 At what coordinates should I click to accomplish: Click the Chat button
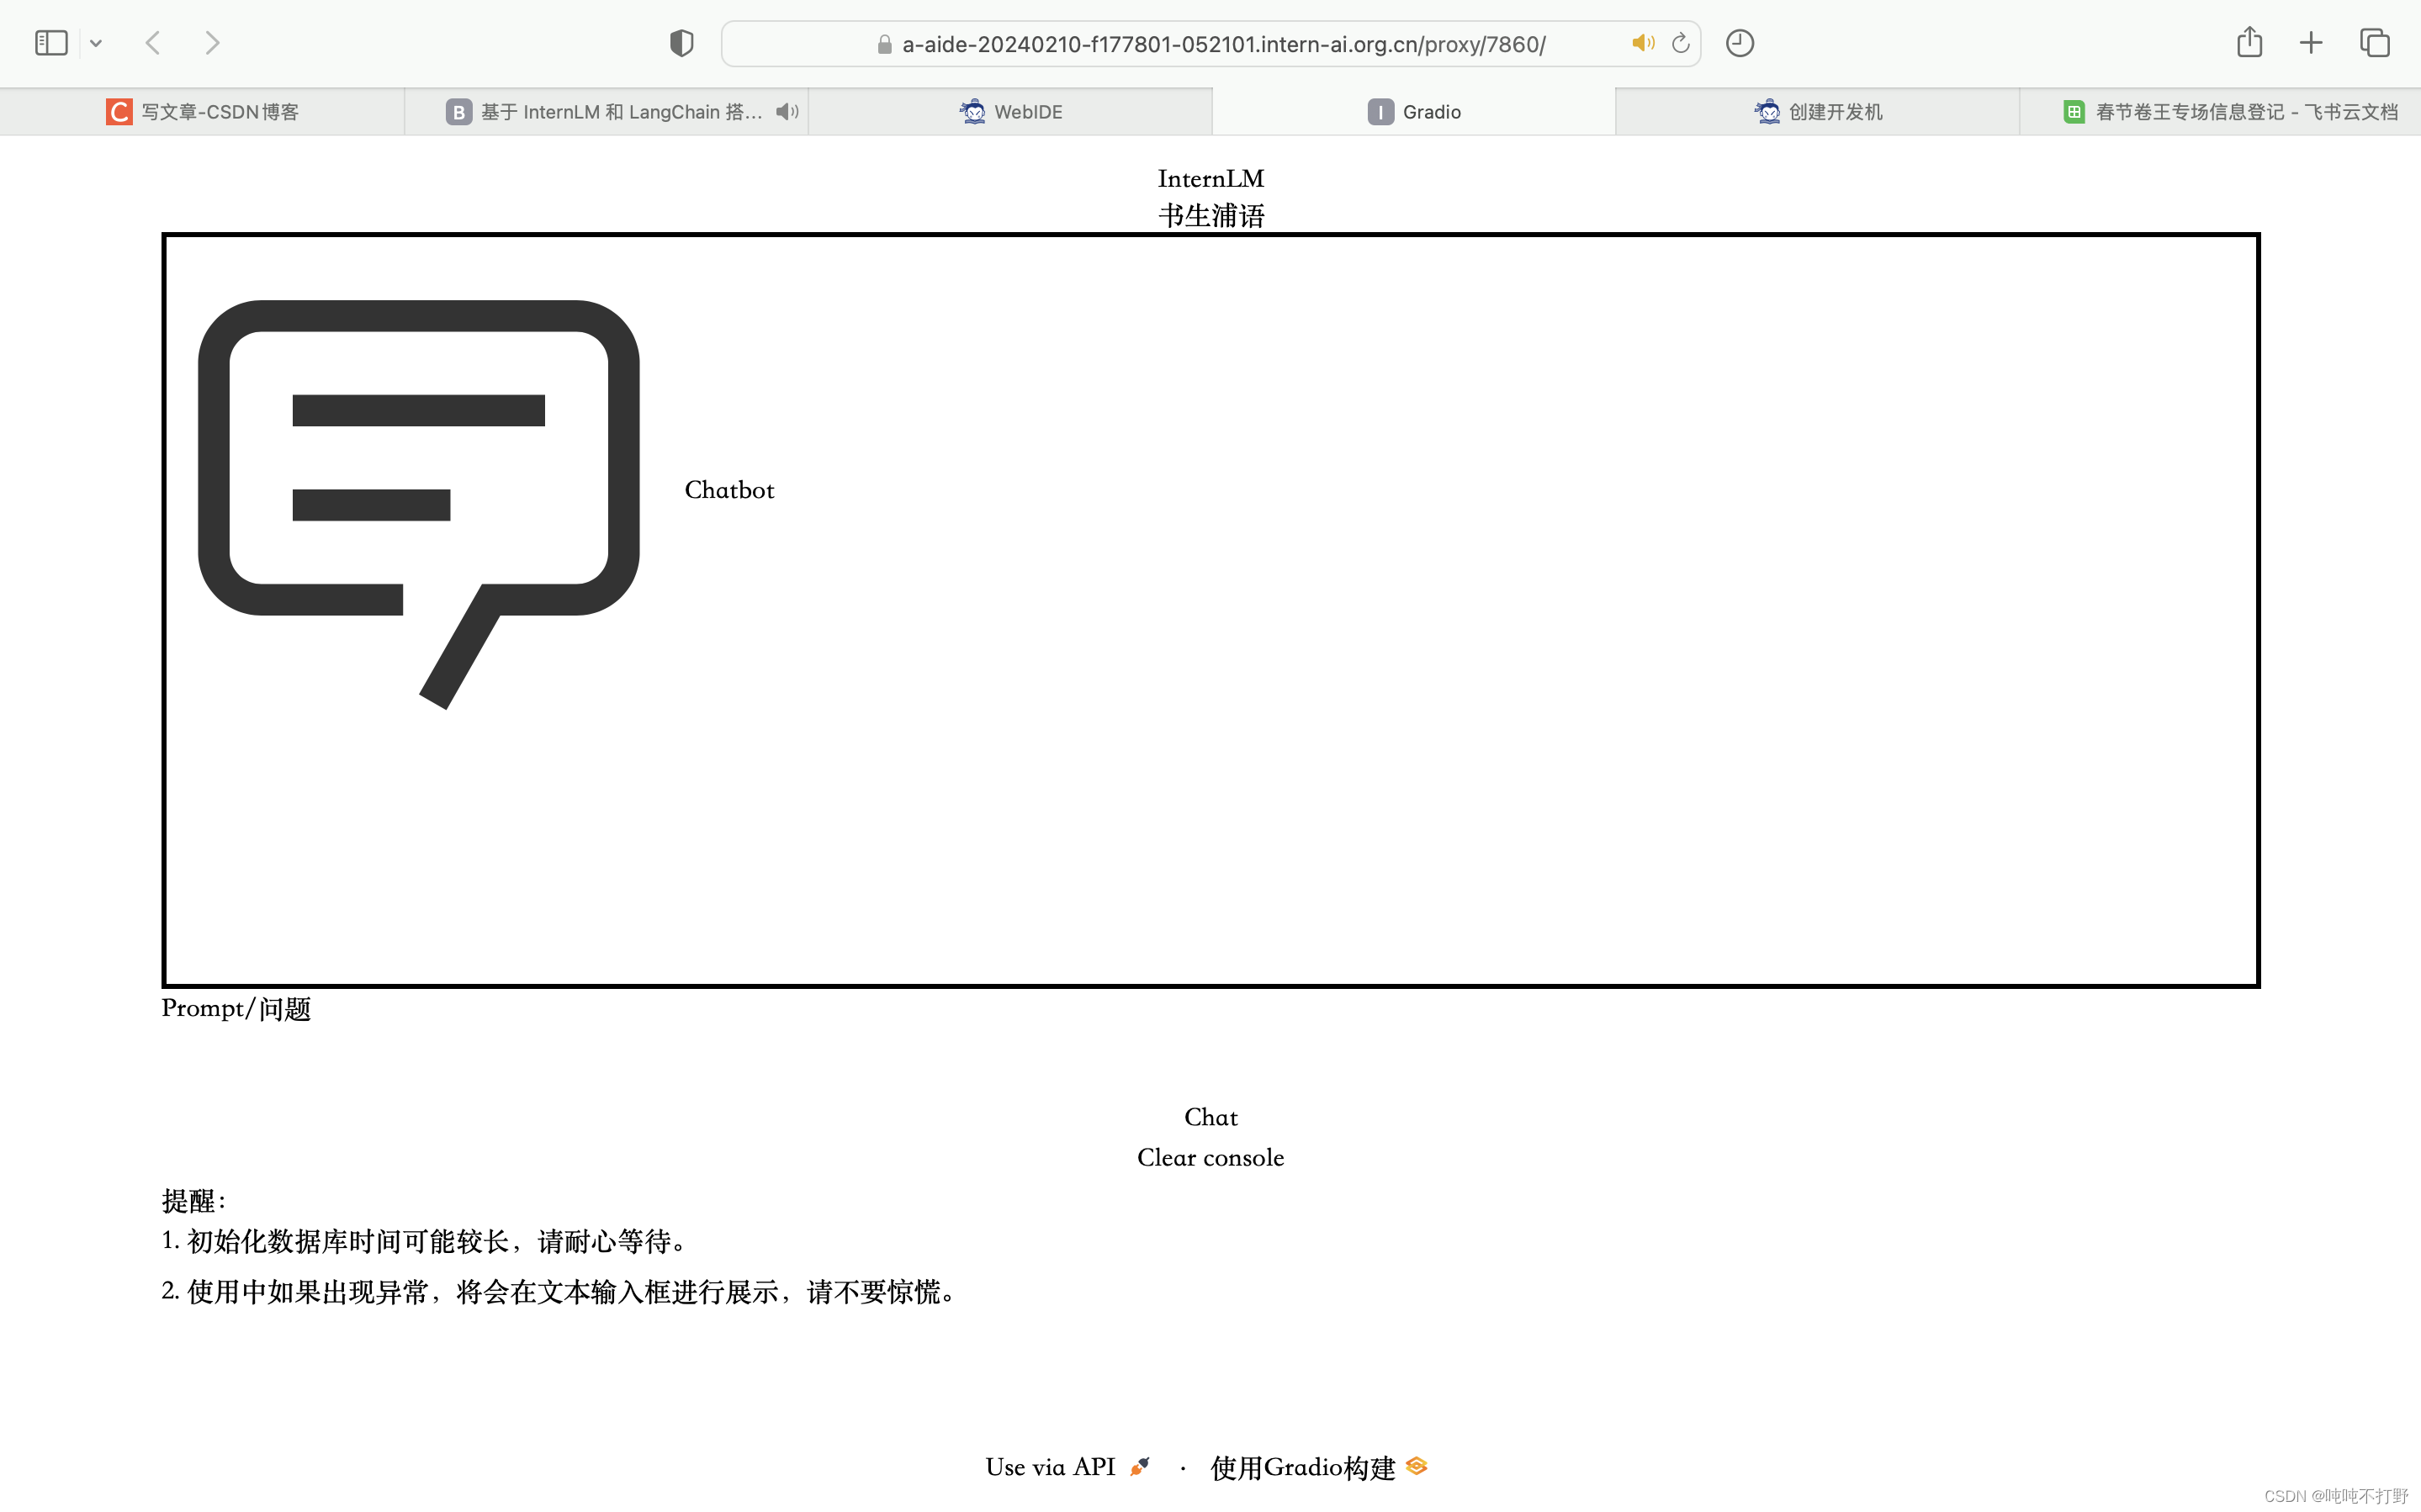pos(1211,1117)
